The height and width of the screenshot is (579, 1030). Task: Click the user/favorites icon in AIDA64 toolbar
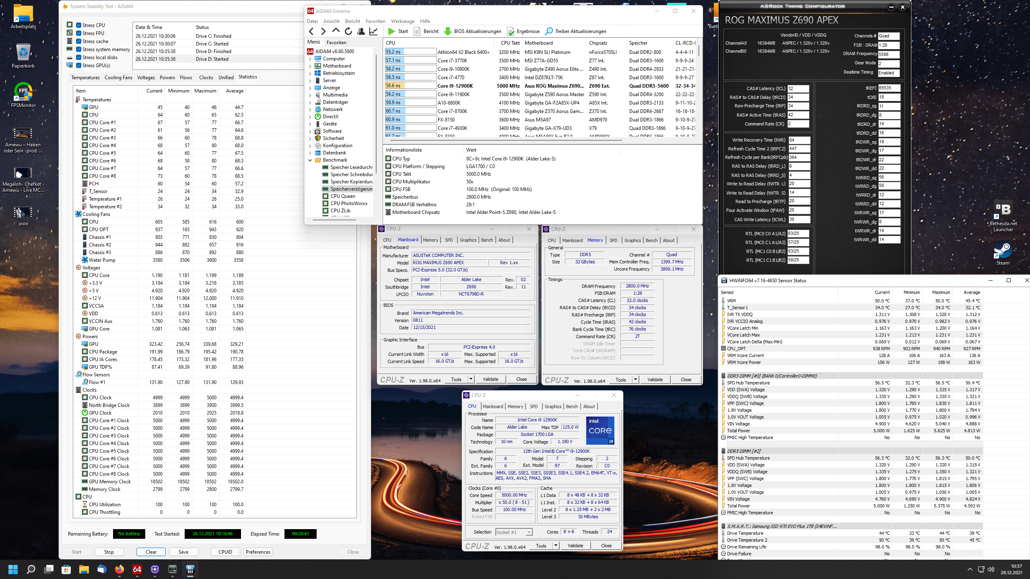pyautogui.click(x=361, y=31)
